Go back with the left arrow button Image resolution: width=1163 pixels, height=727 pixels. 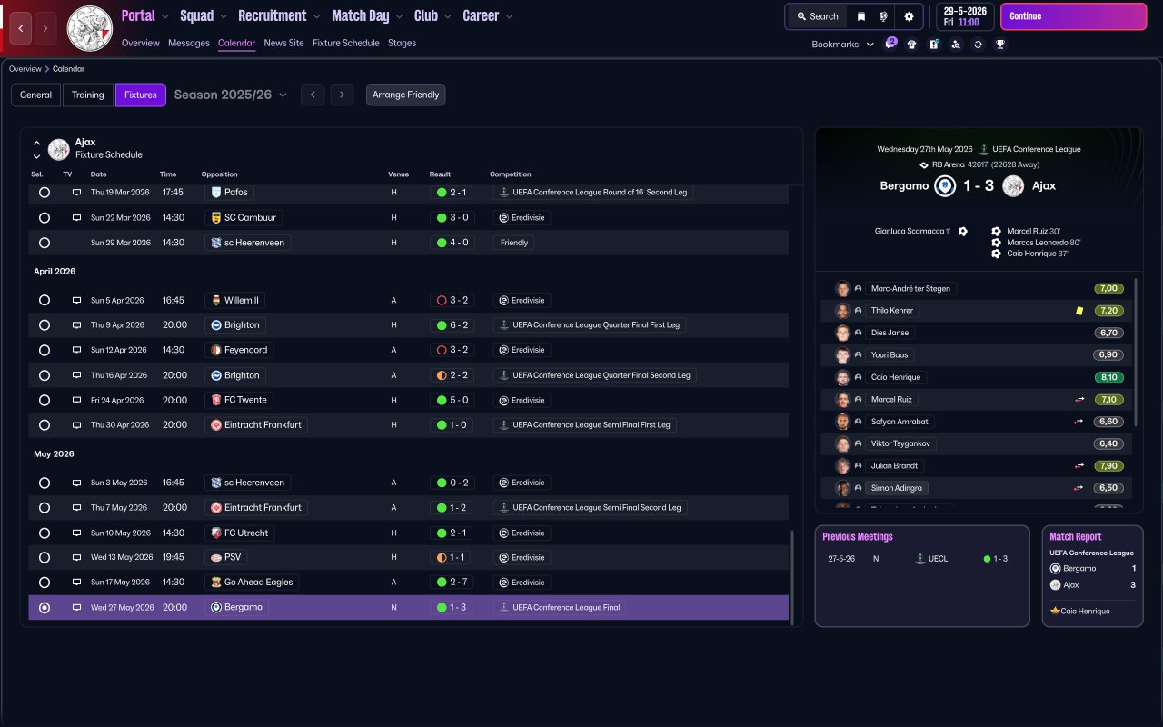click(22, 28)
